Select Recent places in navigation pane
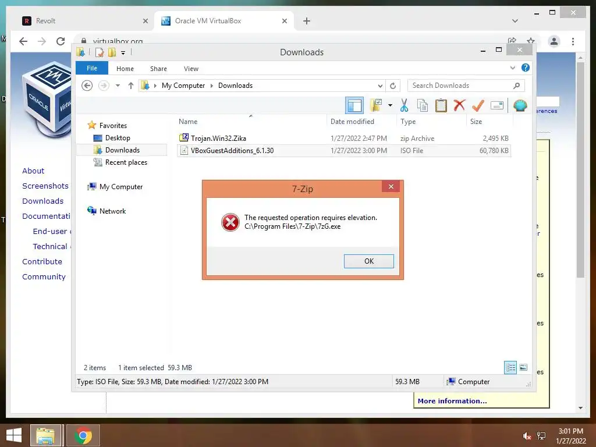The image size is (596, 447). tap(120, 162)
